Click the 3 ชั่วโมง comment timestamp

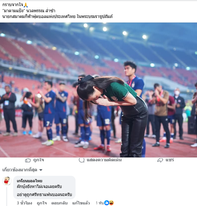24,203
